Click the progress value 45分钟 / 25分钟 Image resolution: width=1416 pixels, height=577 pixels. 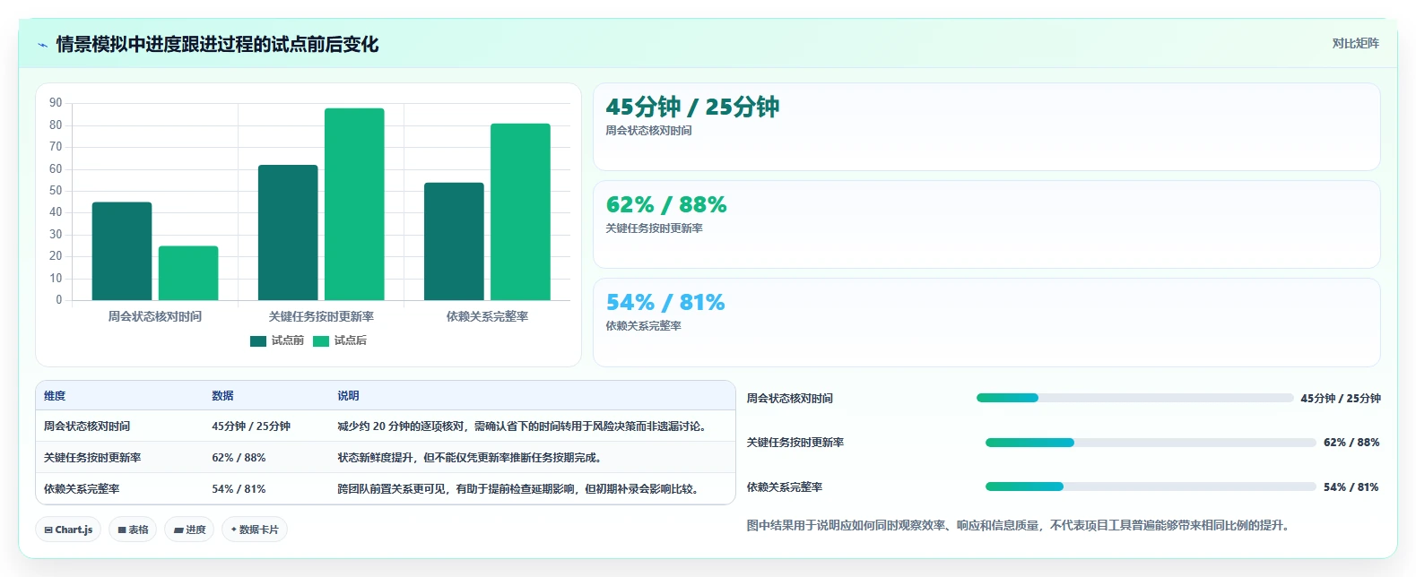click(x=1341, y=399)
